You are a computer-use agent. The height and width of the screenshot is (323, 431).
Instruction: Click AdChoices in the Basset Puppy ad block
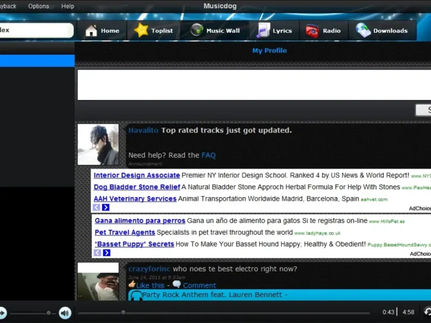coord(420,254)
